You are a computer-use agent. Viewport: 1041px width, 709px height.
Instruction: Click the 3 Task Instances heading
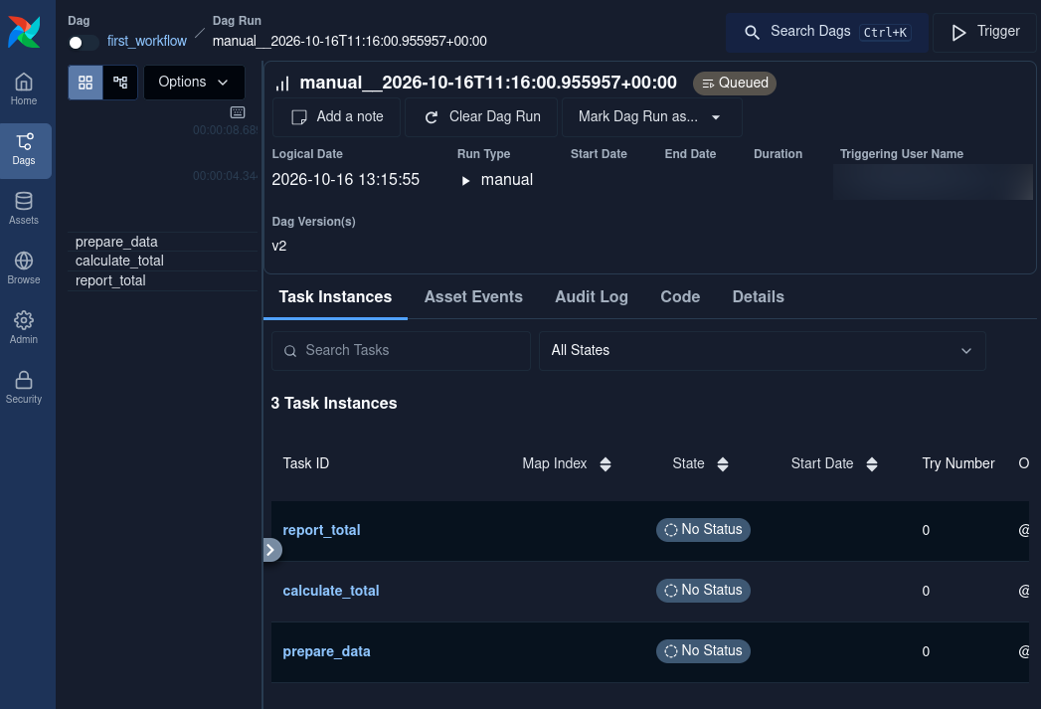tap(334, 403)
